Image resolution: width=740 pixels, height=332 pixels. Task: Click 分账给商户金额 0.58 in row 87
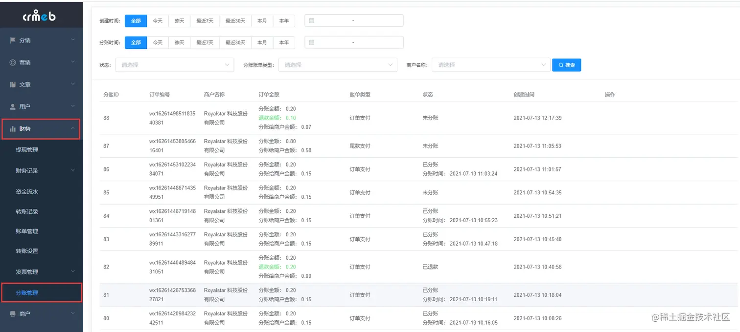[x=285, y=150]
